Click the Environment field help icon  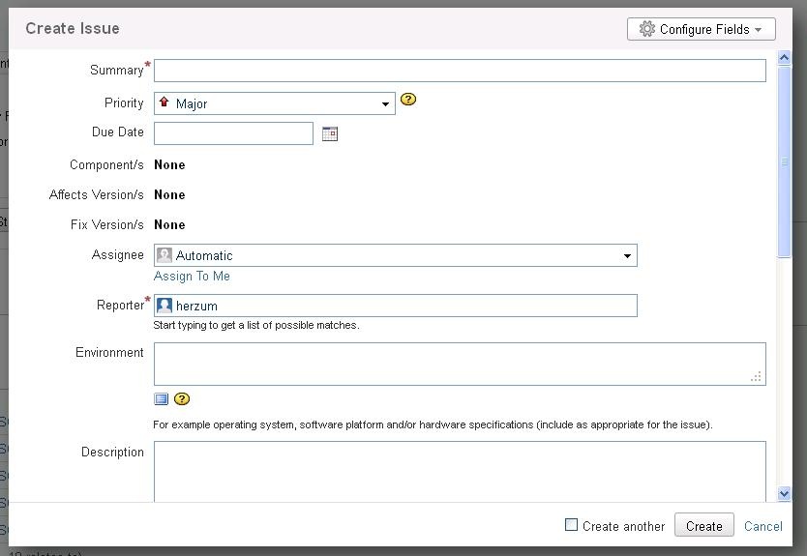pos(182,399)
